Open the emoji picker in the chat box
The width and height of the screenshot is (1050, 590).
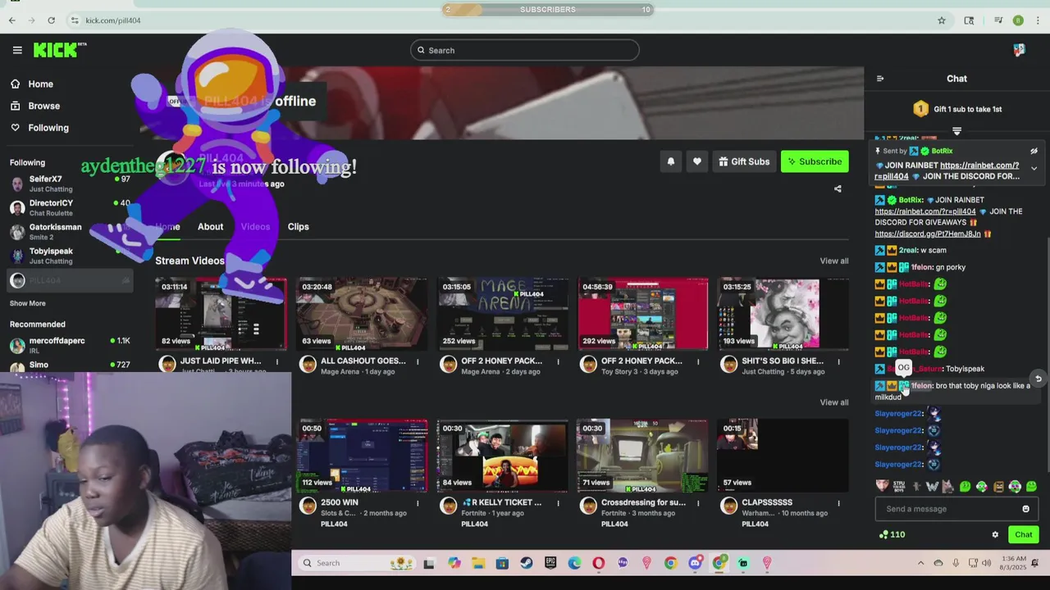click(1025, 509)
